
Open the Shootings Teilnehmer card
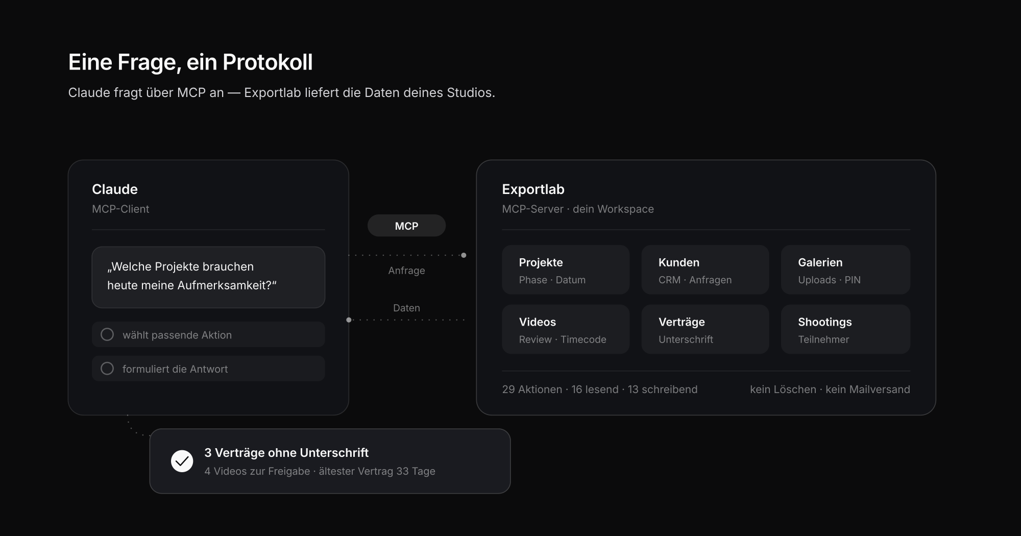[845, 329]
